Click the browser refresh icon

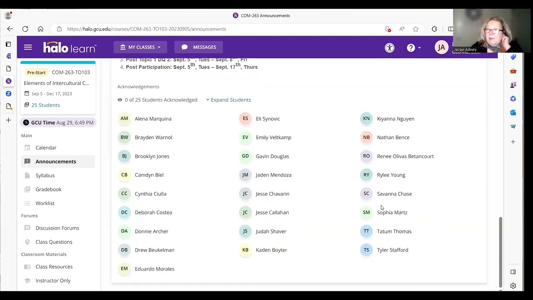[x=25, y=29]
